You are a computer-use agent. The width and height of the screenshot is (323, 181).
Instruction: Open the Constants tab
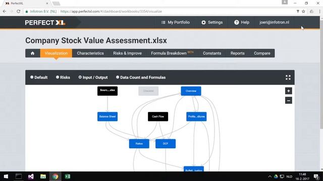(x=212, y=53)
